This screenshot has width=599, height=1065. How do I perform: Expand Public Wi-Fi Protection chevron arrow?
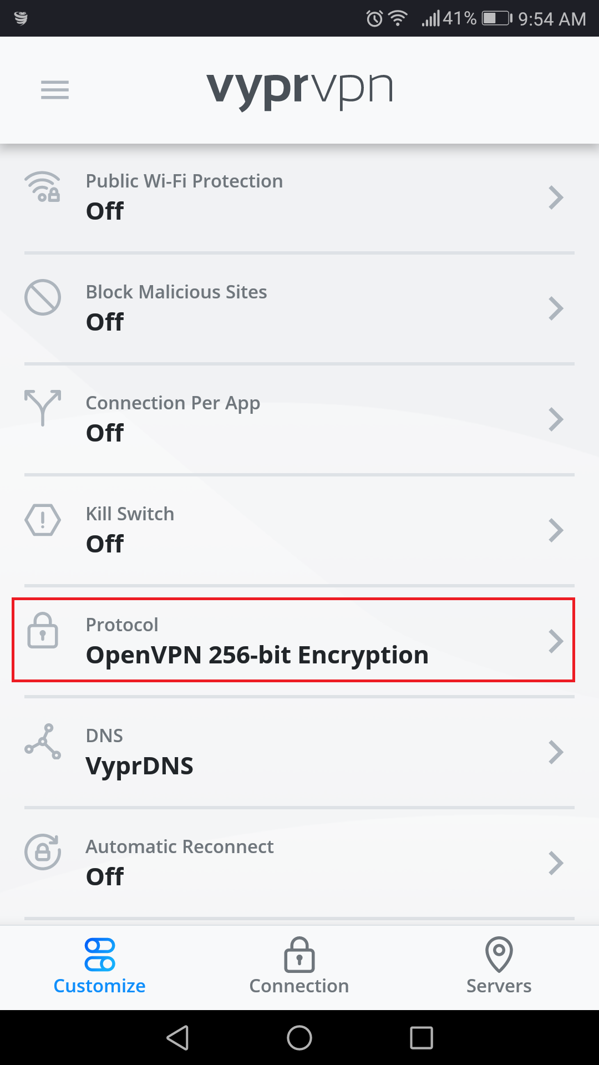(x=555, y=197)
